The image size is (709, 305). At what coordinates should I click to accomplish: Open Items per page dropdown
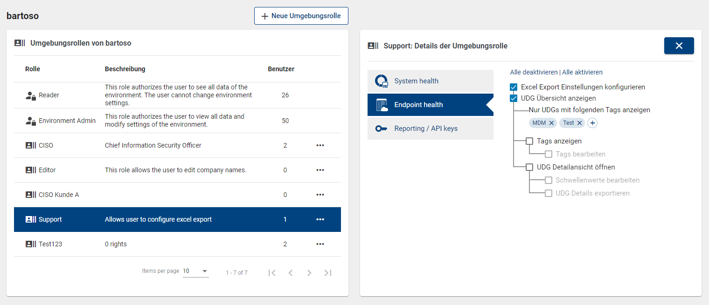[x=196, y=271]
